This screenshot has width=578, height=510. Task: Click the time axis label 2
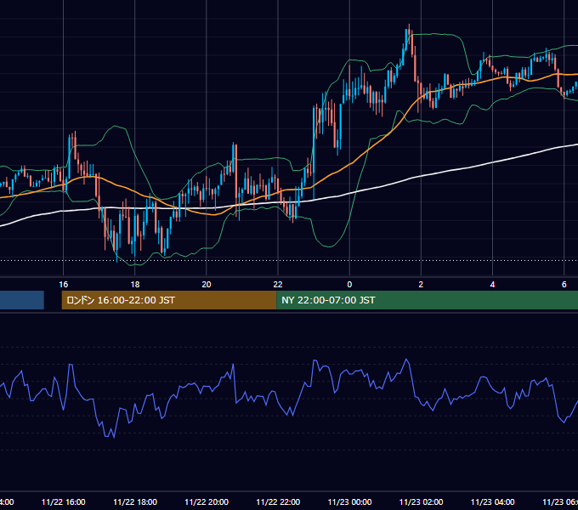click(x=421, y=285)
